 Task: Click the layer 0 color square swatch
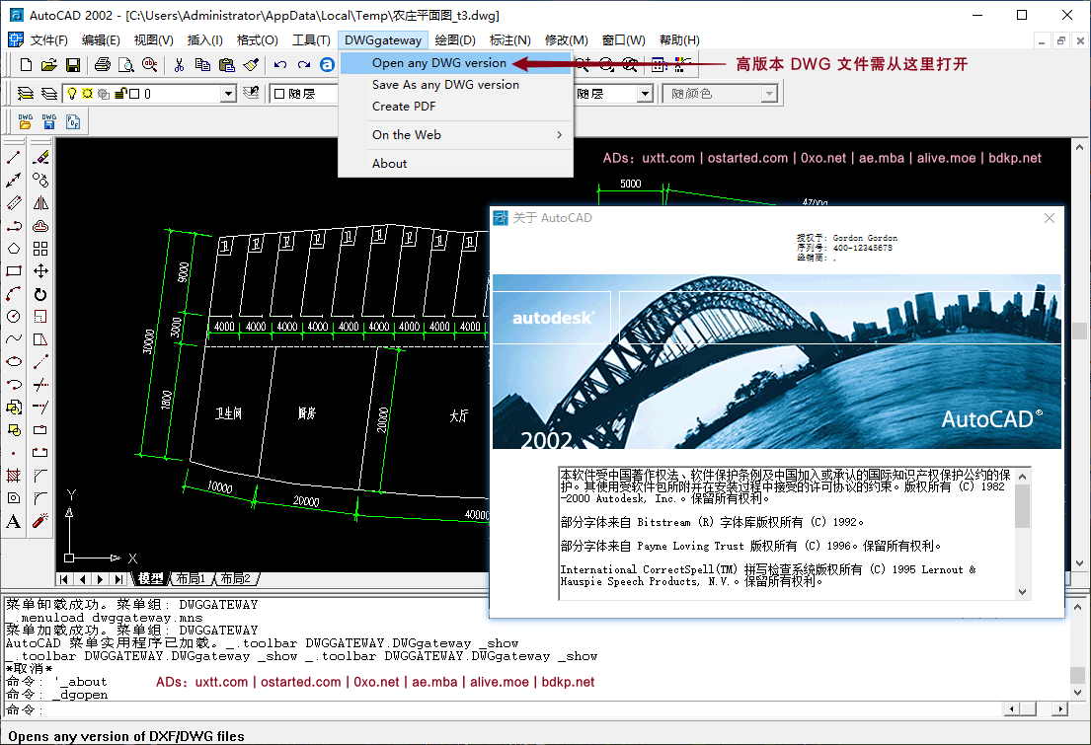[x=135, y=93]
